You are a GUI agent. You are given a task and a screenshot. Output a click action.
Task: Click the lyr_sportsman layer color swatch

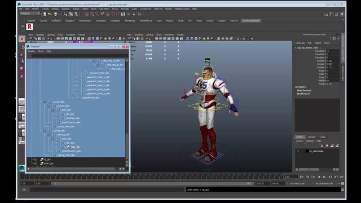pos(307,151)
